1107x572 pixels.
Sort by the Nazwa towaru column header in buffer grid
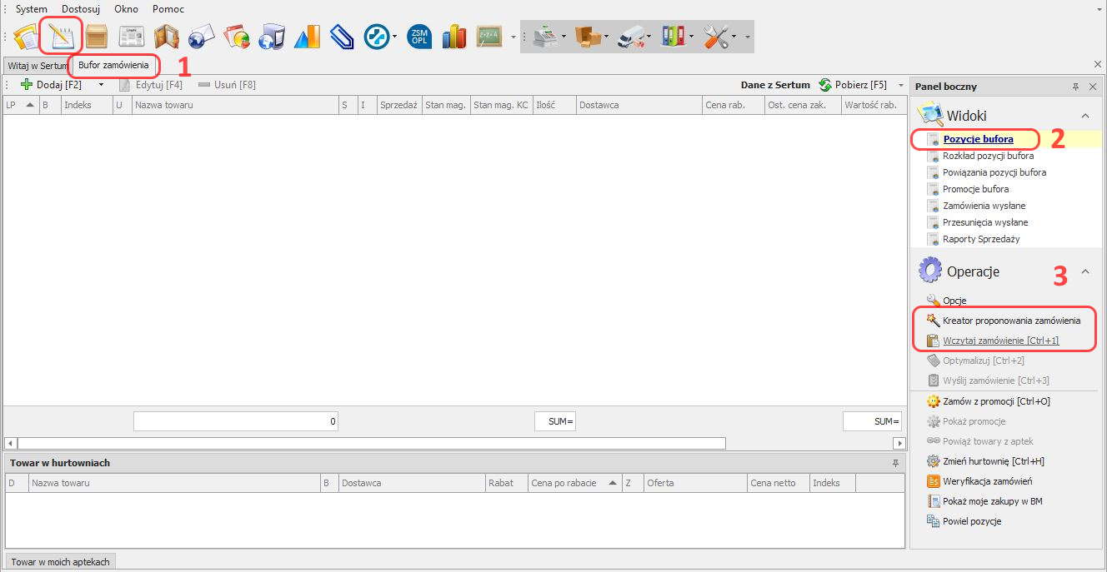[233, 105]
